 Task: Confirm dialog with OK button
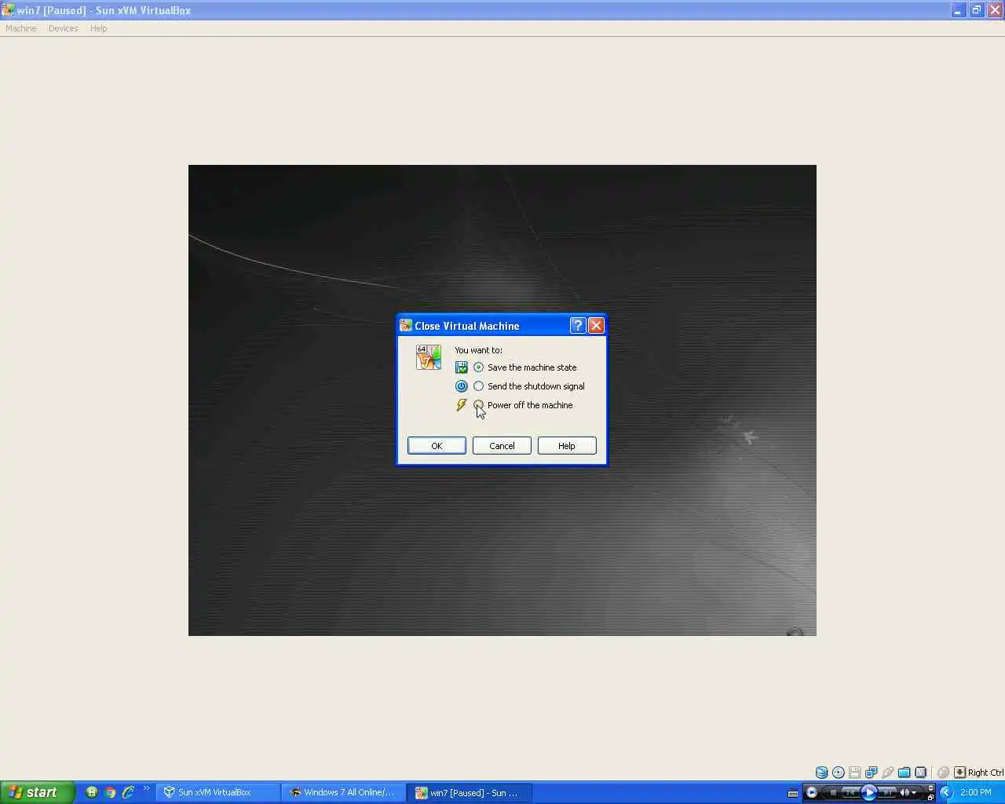coord(437,446)
